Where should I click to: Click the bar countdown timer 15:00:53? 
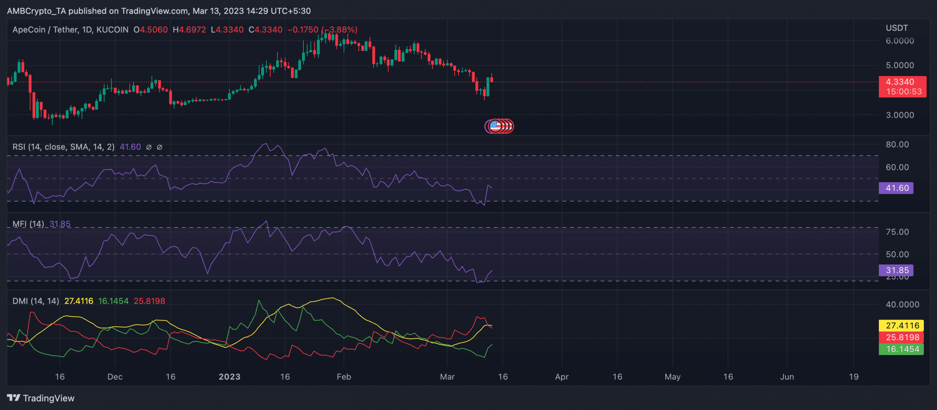(903, 92)
